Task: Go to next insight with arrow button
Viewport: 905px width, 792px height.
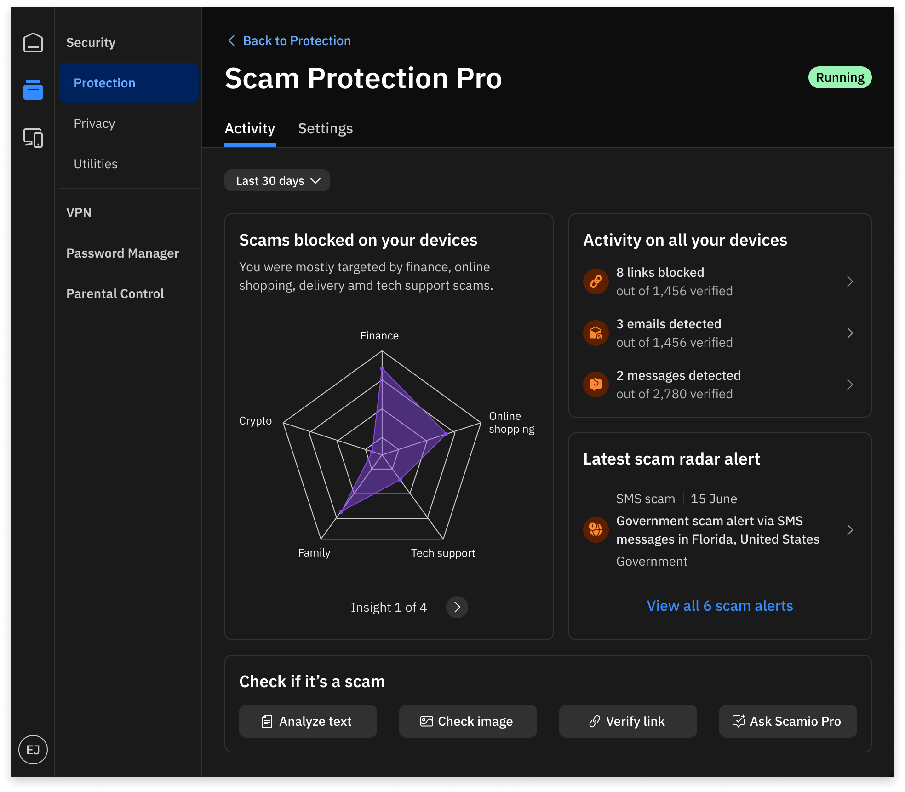Action: 457,607
